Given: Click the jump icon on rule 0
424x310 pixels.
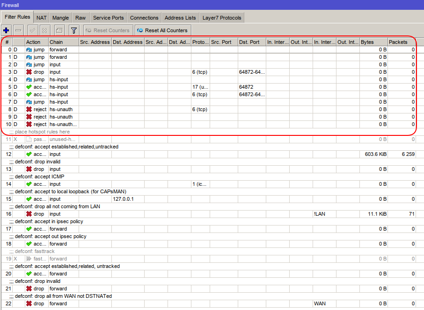Looking at the screenshot, I should [x=29, y=49].
